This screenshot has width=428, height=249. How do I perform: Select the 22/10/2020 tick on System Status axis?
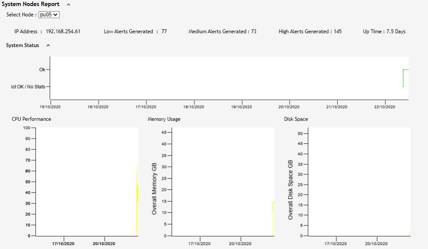tap(384, 107)
